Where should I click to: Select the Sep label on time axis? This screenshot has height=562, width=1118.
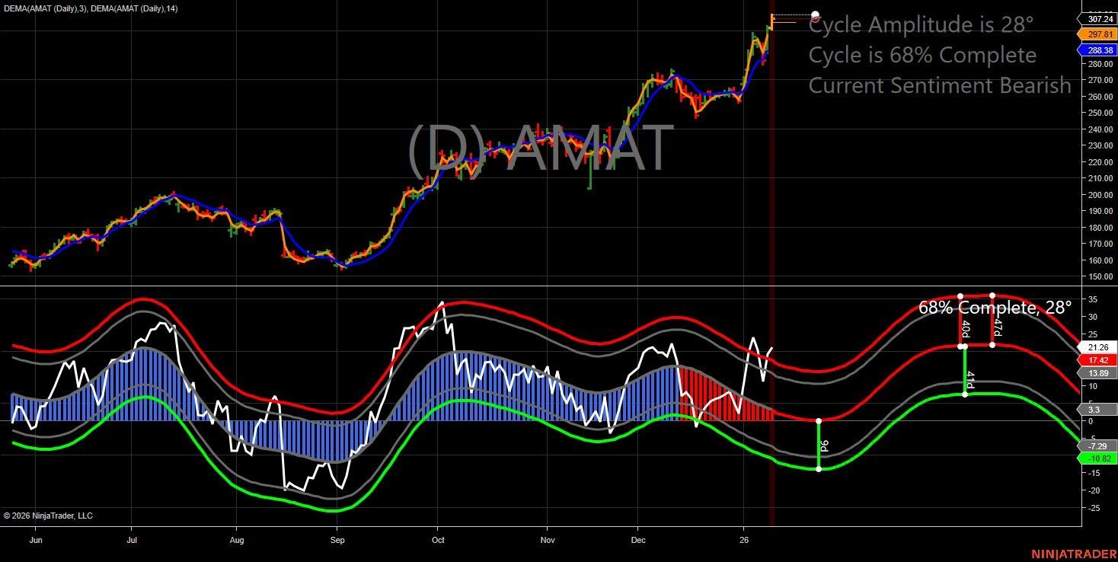point(338,541)
